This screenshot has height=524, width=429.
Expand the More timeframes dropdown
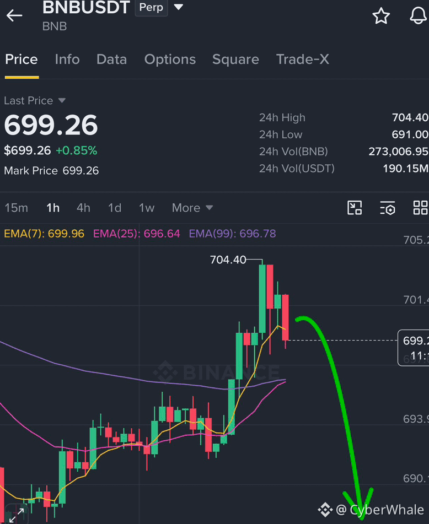tap(192, 208)
